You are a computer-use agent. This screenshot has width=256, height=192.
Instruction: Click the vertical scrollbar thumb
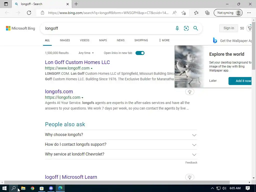coord(253,46)
